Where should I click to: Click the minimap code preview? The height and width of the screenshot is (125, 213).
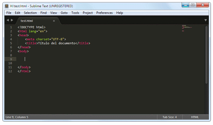(x=187, y=28)
